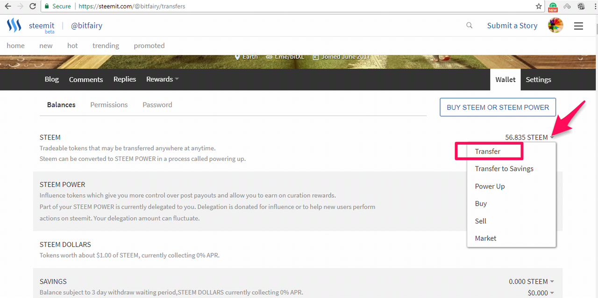This screenshot has height=298, width=598.
Task: Select Sell from the STEEM menu
Action: point(481,221)
